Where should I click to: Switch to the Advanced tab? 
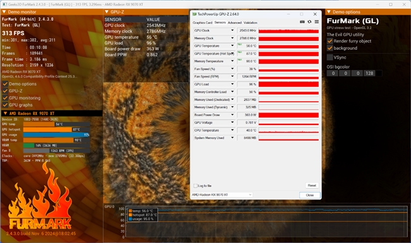235,23
